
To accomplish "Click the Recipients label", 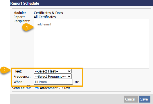I will (x=22, y=21).
